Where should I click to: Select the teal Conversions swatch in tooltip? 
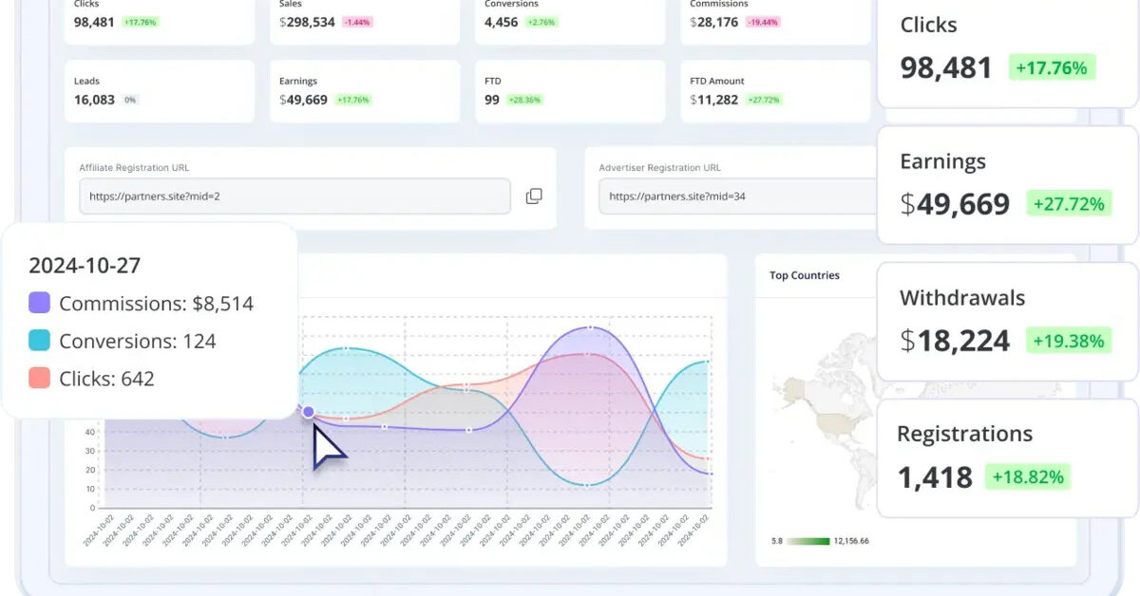[x=39, y=341]
